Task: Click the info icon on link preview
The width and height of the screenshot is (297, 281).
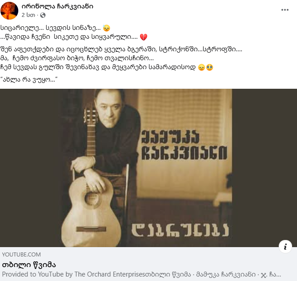Action: pos(285,246)
